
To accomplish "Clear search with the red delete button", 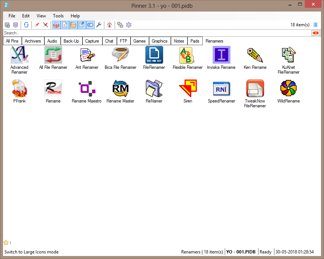I will (x=315, y=33).
